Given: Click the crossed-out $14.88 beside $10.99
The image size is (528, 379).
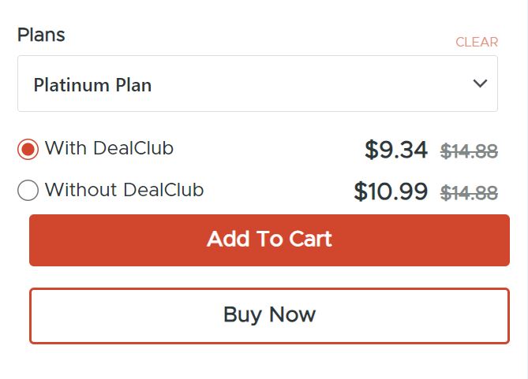Looking at the screenshot, I should coord(469,193).
